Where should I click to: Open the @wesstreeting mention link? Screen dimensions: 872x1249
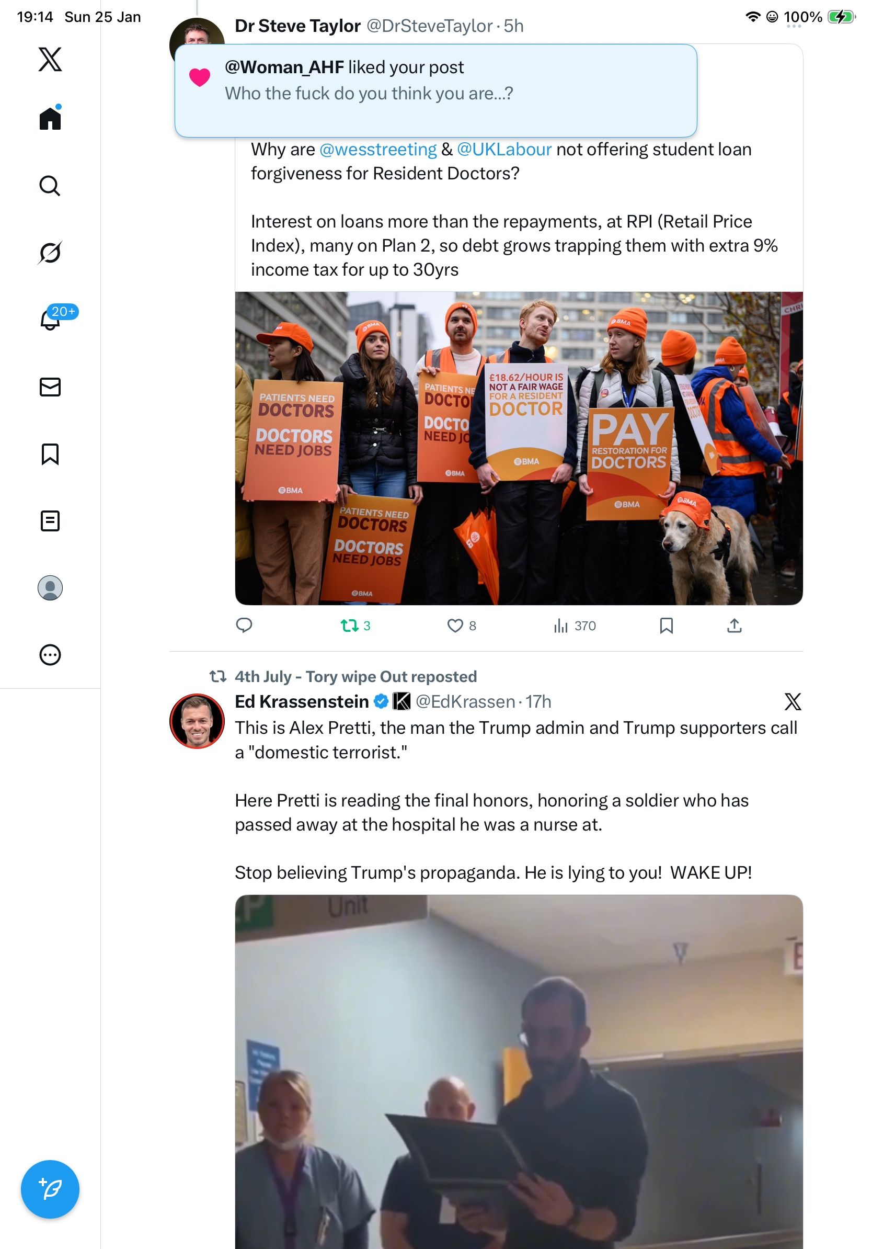378,149
